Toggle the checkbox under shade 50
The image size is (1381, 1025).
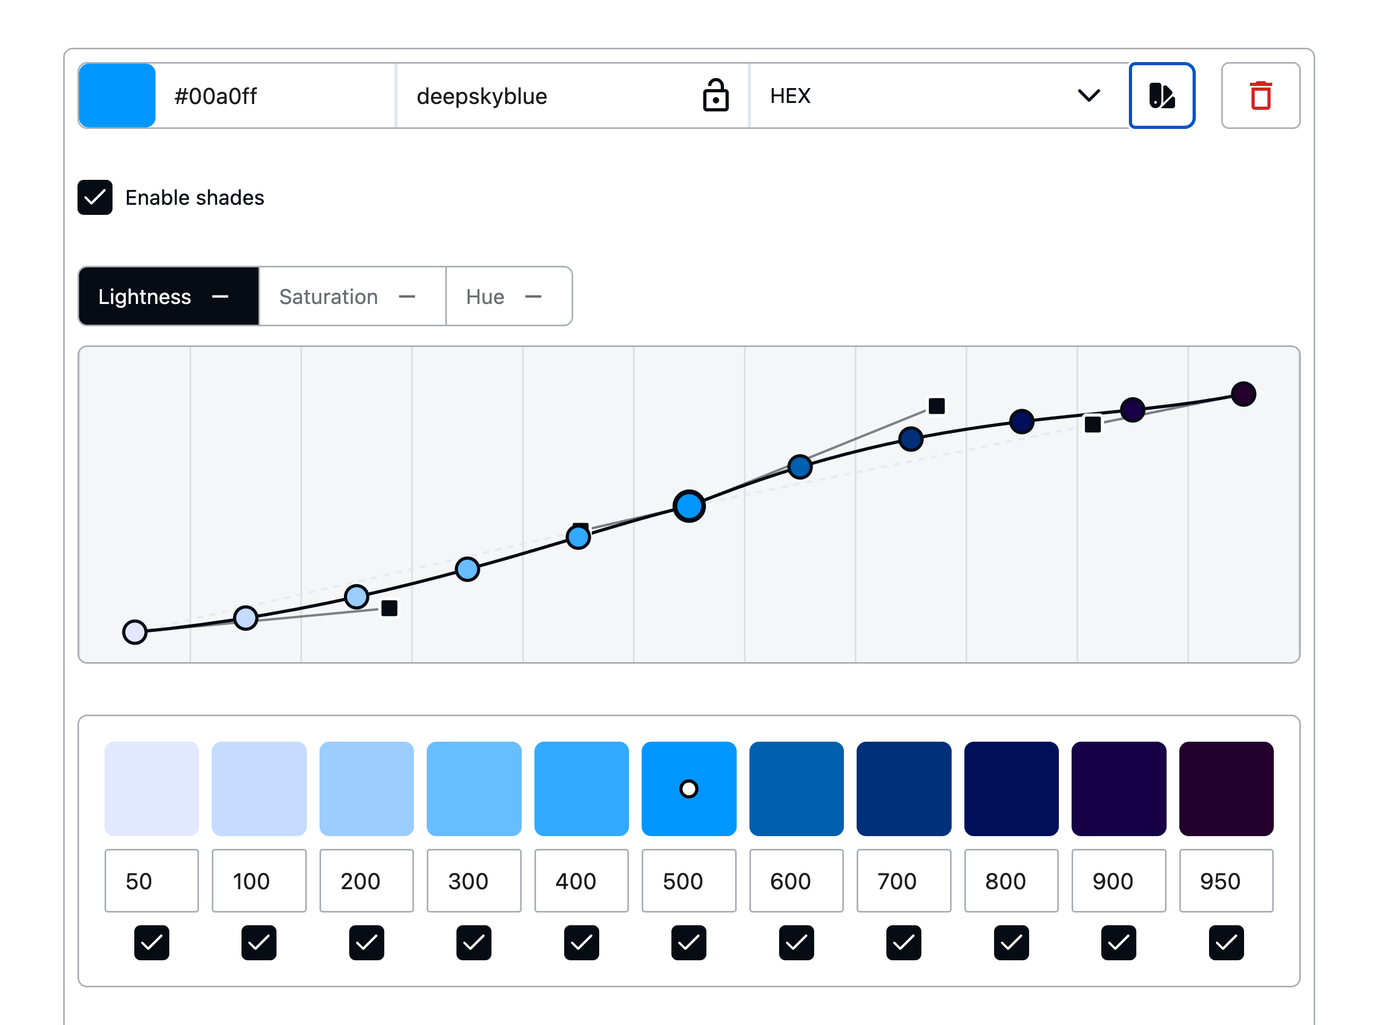(x=151, y=942)
